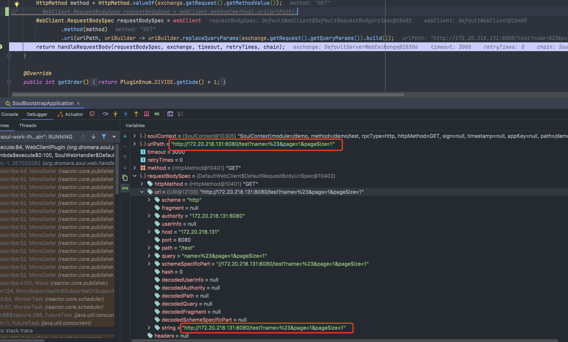The image size is (568, 342).
Task: Select the port = 8080 field row
Action: tap(349, 240)
